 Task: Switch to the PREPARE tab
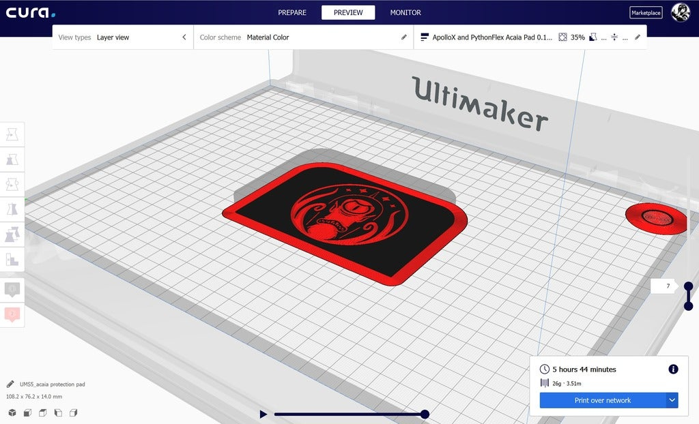coord(292,12)
